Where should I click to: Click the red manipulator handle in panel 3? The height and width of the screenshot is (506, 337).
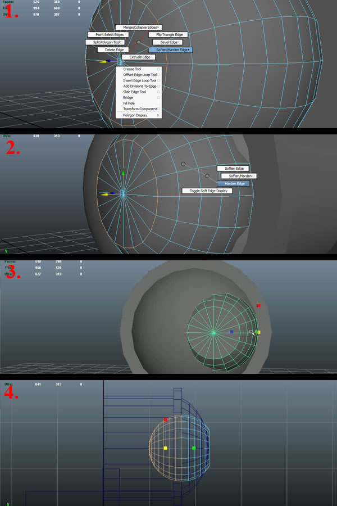pos(258,305)
